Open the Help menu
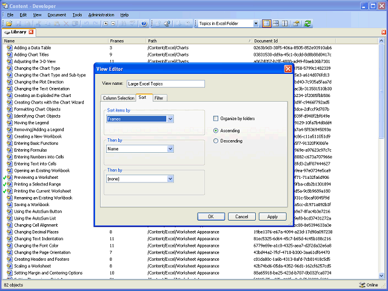The height and width of the screenshot is (291, 388). 124,15
